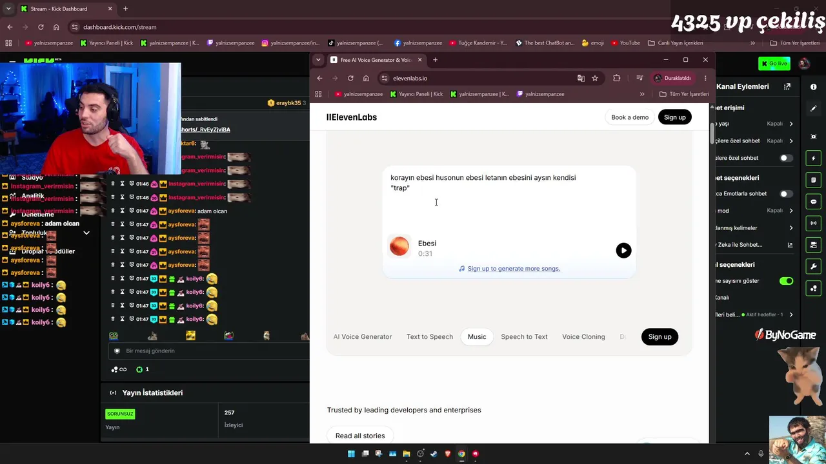
Task: Open new tab in ElevenLabs window
Action: click(435, 60)
